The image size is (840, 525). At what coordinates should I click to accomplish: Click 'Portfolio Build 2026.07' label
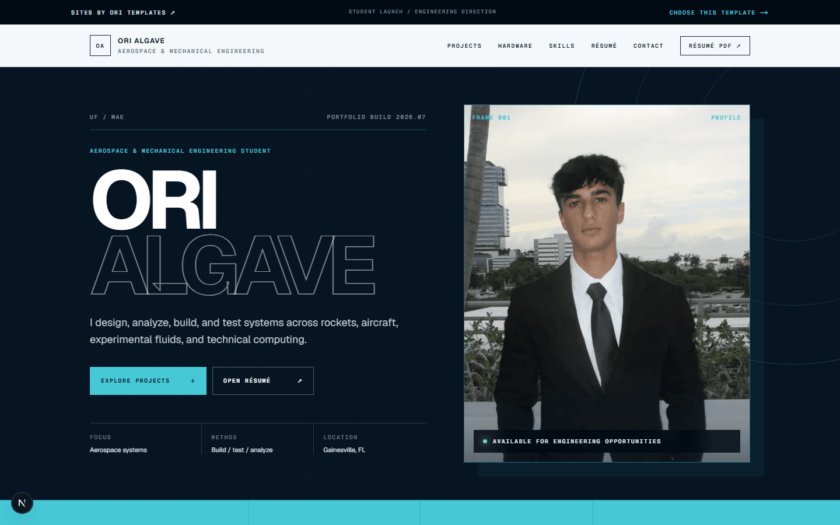pyautogui.click(x=376, y=117)
